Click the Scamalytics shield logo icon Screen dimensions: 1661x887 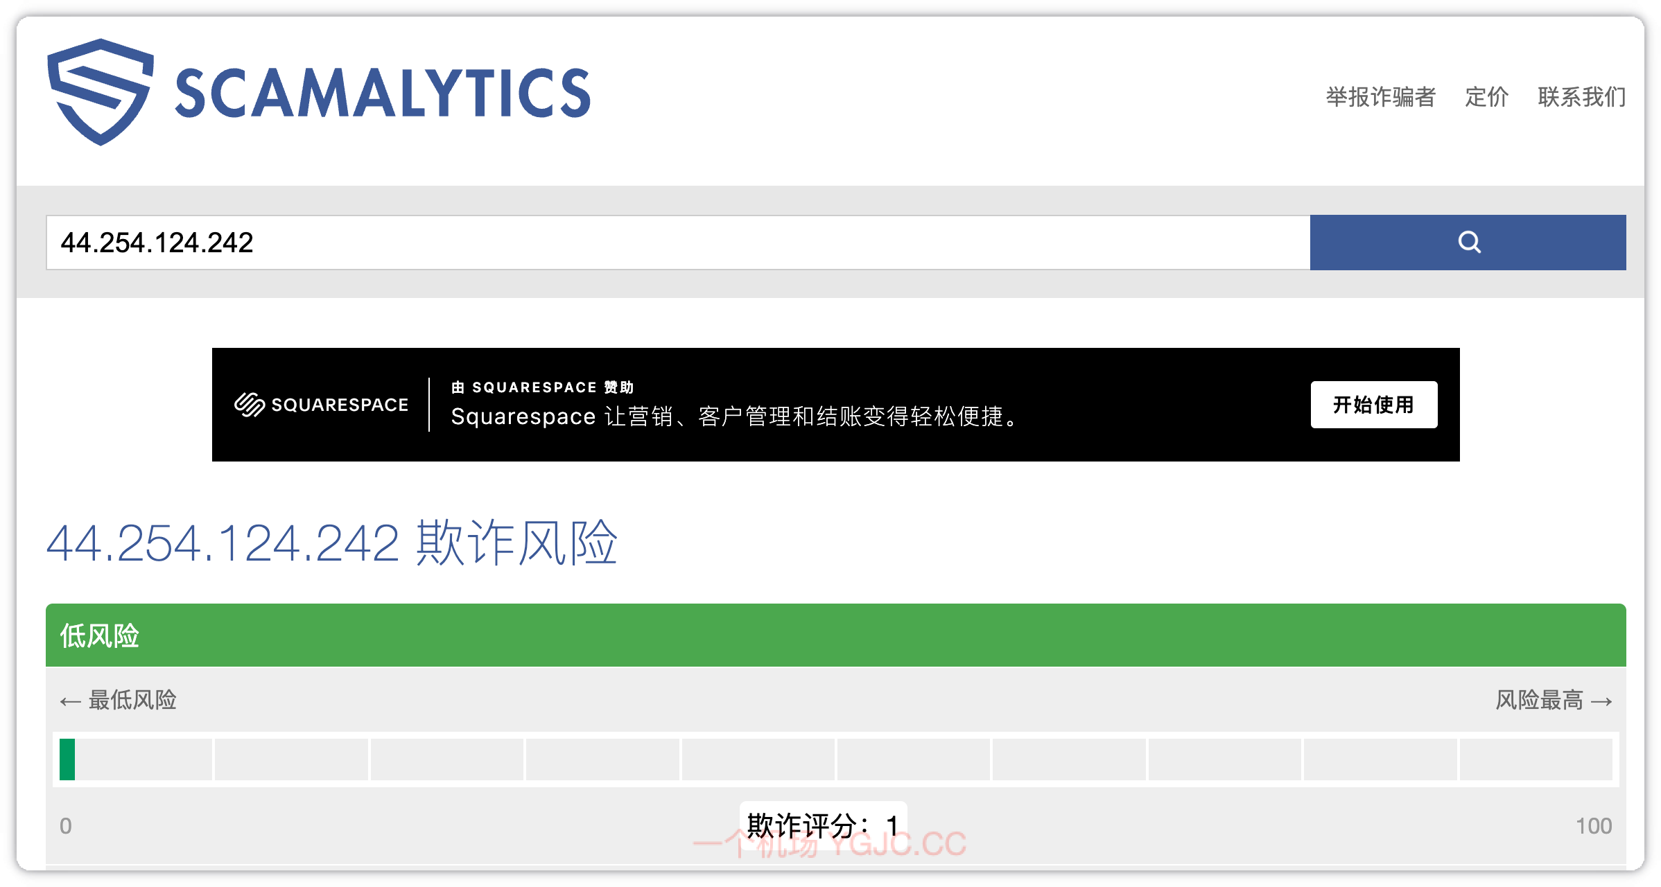pos(101,92)
